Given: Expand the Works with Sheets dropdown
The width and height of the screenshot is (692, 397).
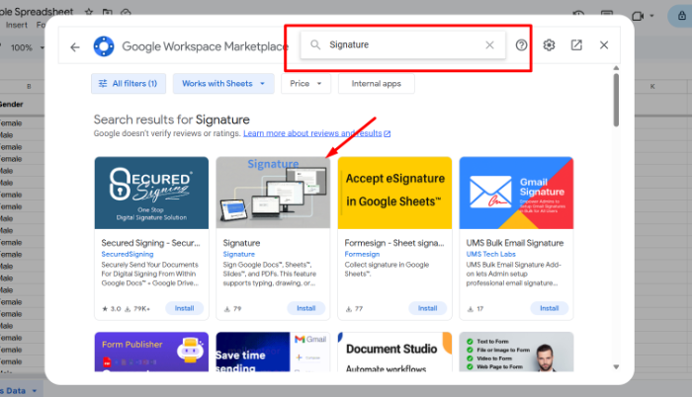Looking at the screenshot, I should pos(223,84).
